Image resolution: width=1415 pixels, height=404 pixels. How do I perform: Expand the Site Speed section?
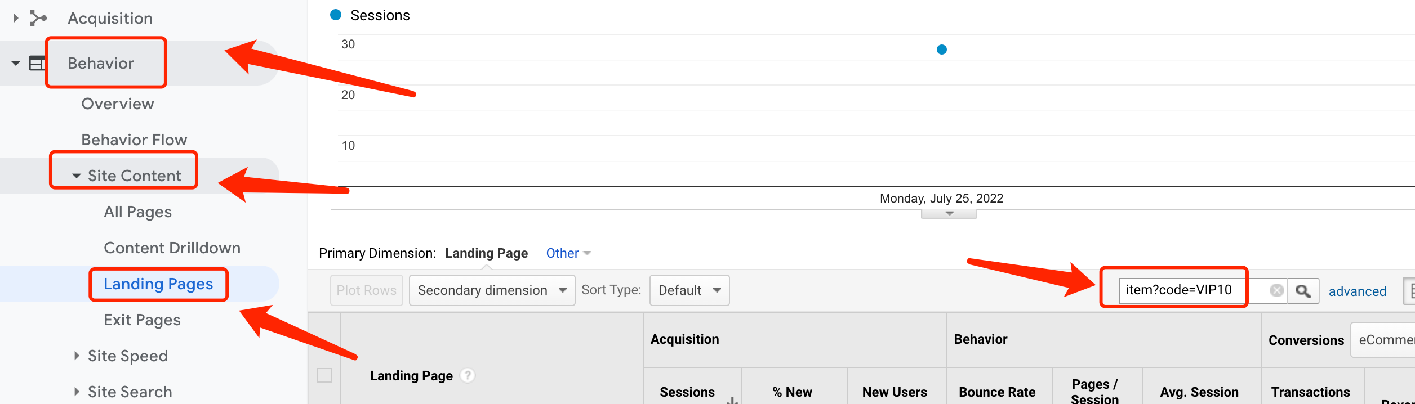77,356
